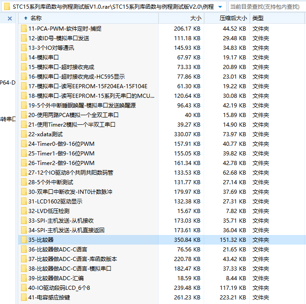Screen dimensions: 306x304
Task: Click folder icon of 24-Timer0-做9-16位PWM
Action: coord(24,144)
